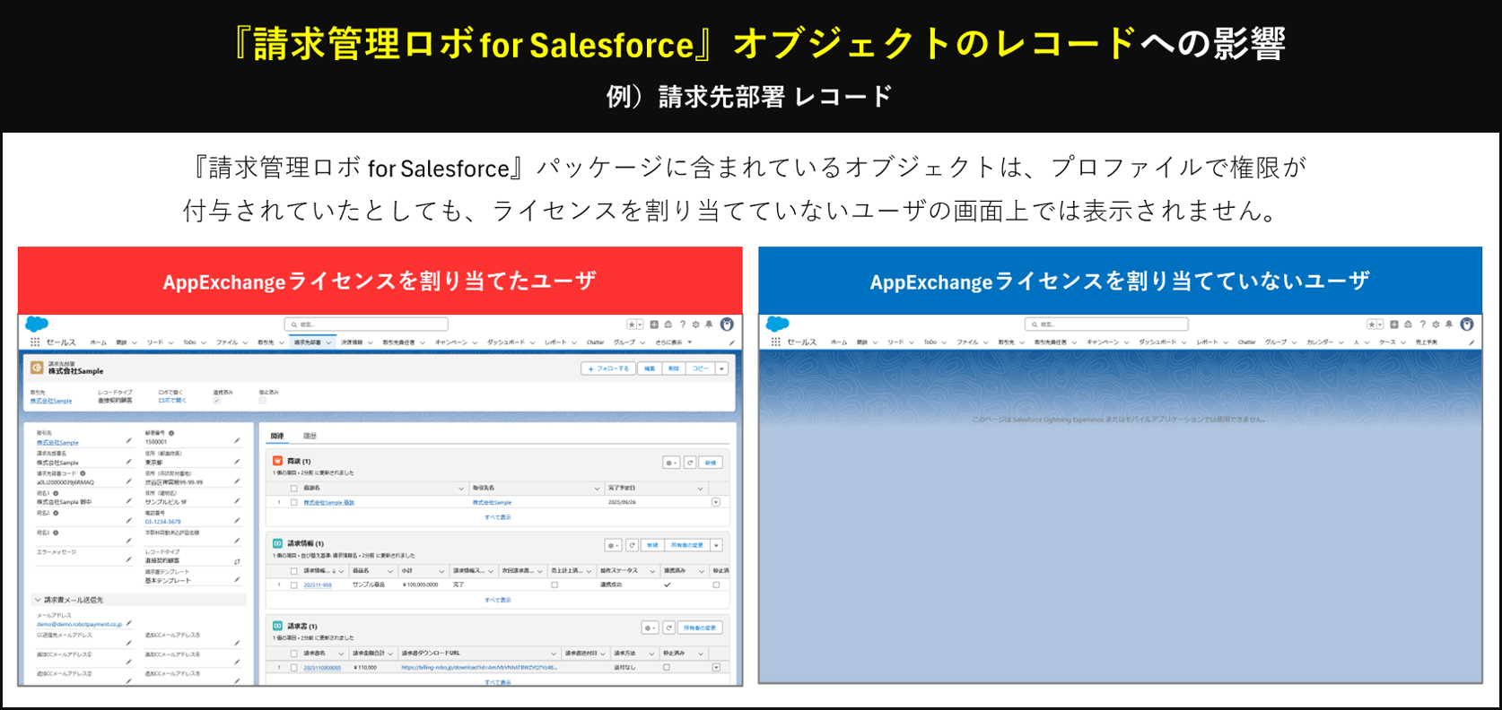Refresh the 商談 related list
The height and width of the screenshot is (710, 1502).
point(690,463)
